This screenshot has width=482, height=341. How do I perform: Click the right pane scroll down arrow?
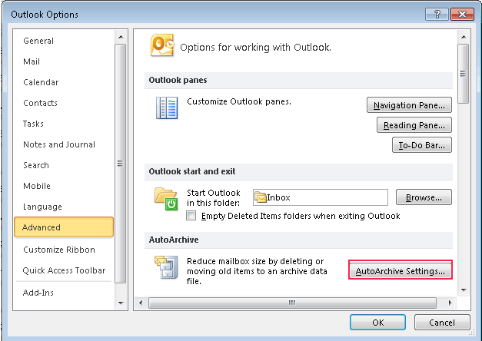point(464,290)
